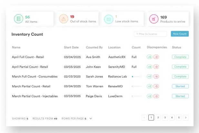Click the +2 badge in RenewMD row

150,86
